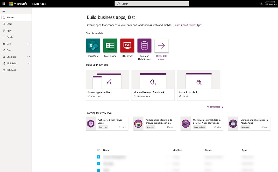Open Work with external data learning card
Screen dimensions: 278x172
pyautogui.click(x=202, y=123)
